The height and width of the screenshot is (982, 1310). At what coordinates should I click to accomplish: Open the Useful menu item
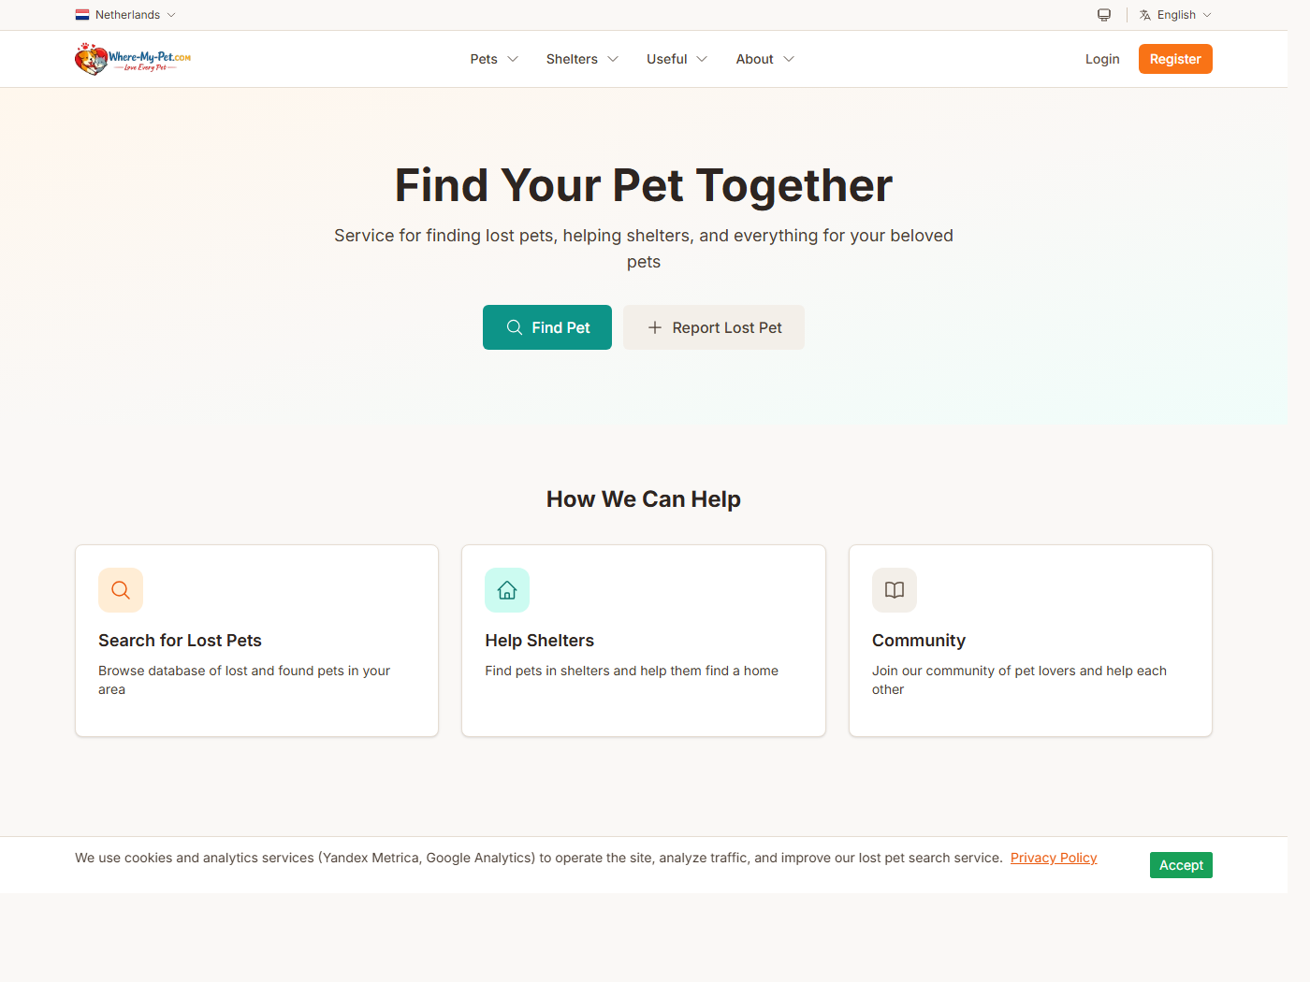[676, 59]
